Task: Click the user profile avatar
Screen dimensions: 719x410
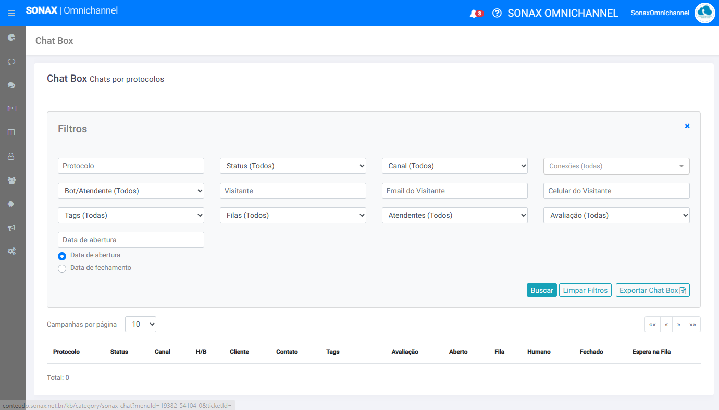Action: click(x=704, y=13)
